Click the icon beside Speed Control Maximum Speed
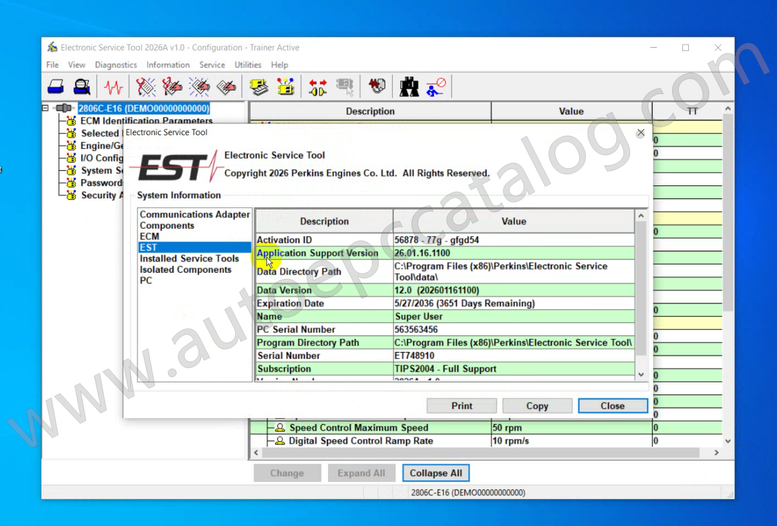 coord(280,428)
